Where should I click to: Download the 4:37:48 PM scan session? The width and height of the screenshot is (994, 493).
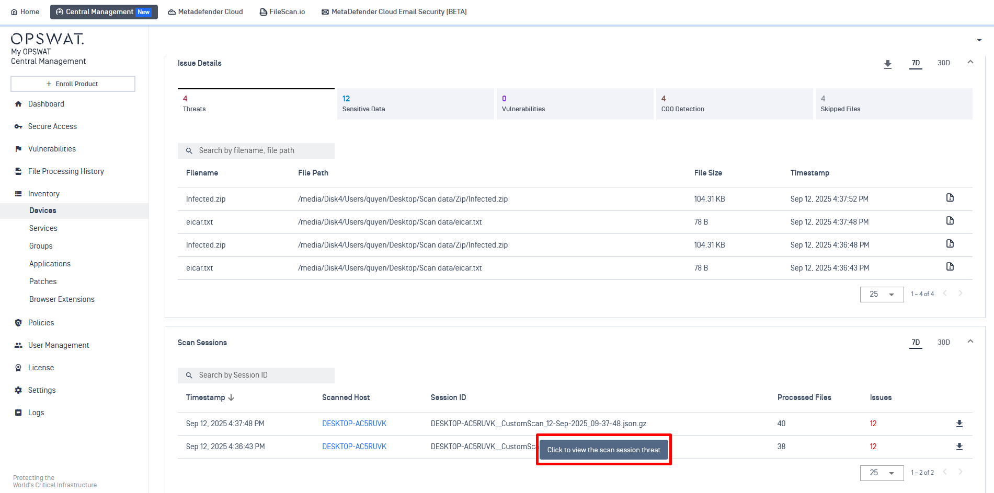pos(959,424)
